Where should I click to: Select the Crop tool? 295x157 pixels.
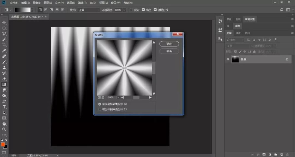point(4,45)
